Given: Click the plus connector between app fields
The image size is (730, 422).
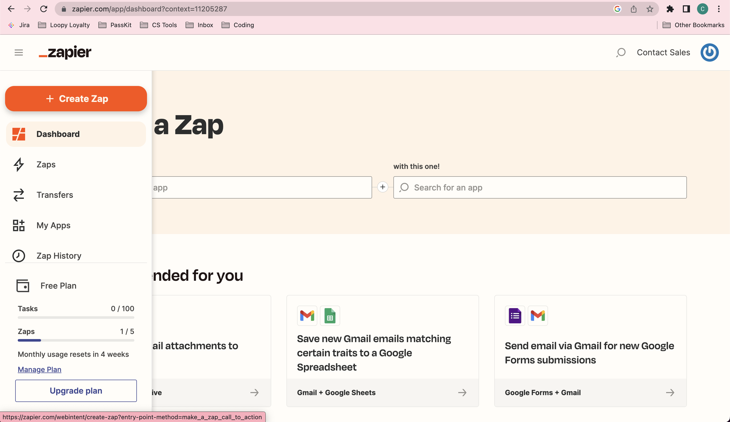Looking at the screenshot, I should click(x=382, y=187).
